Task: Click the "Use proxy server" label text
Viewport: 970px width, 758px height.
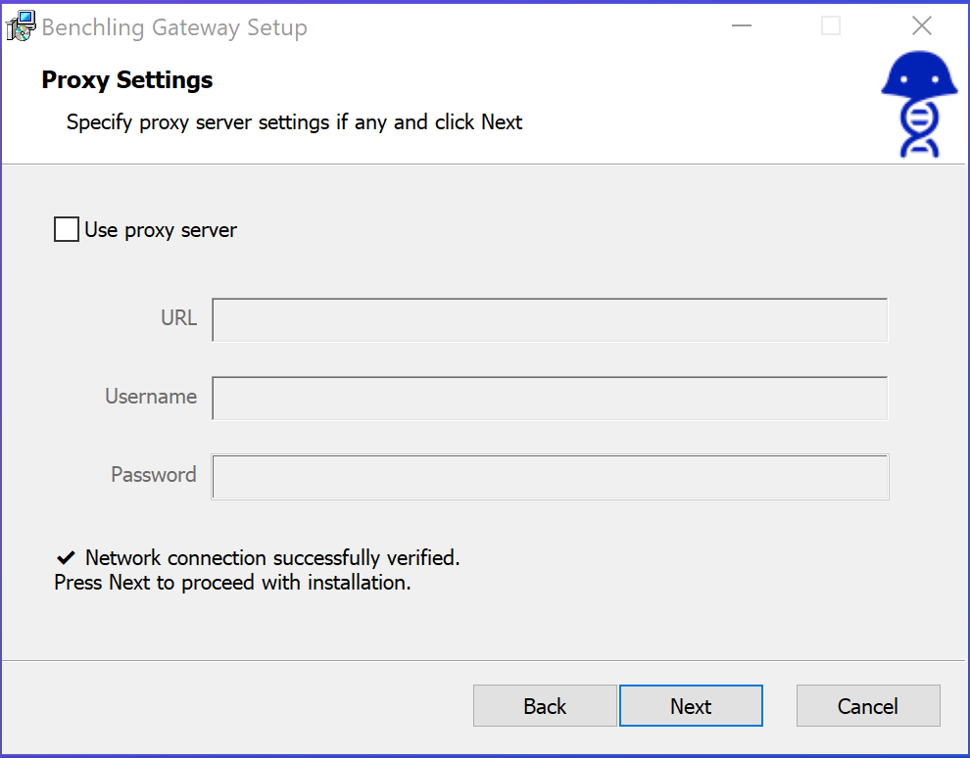Action: click(161, 231)
